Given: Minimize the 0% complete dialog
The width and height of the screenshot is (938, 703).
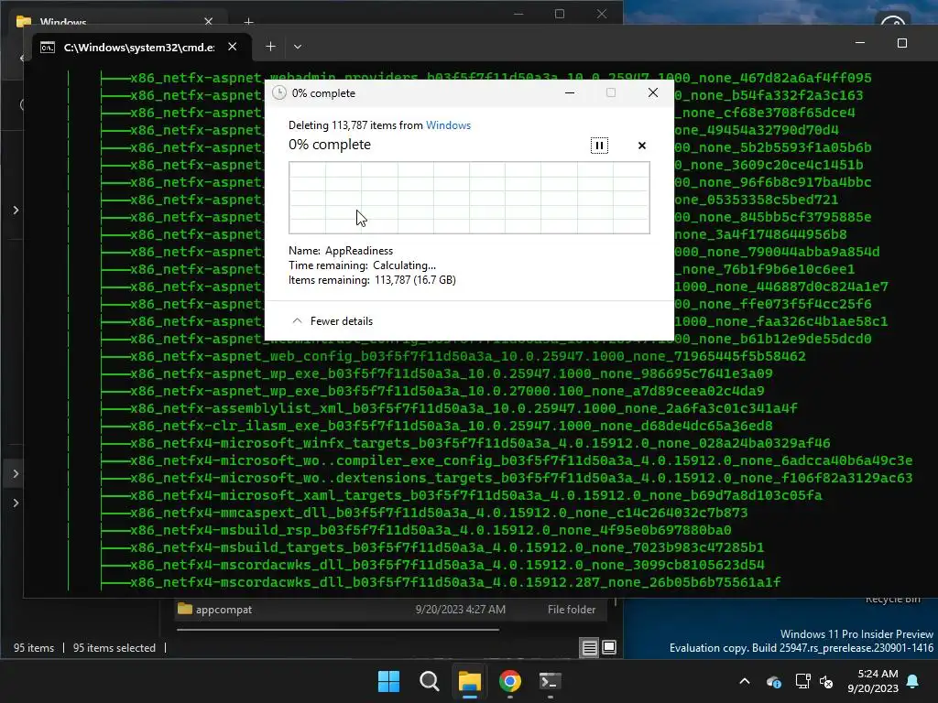Looking at the screenshot, I should point(570,92).
